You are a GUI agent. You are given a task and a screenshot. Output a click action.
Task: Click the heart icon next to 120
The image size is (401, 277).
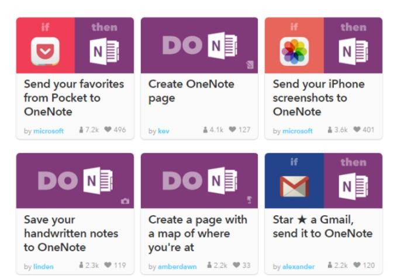click(357, 265)
